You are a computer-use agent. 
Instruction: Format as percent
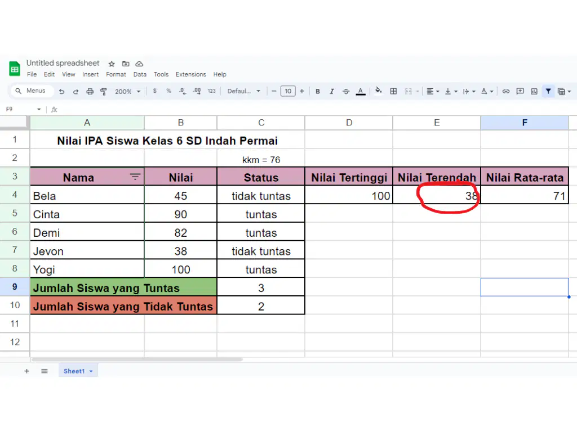pyautogui.click(x=168, y=91)
